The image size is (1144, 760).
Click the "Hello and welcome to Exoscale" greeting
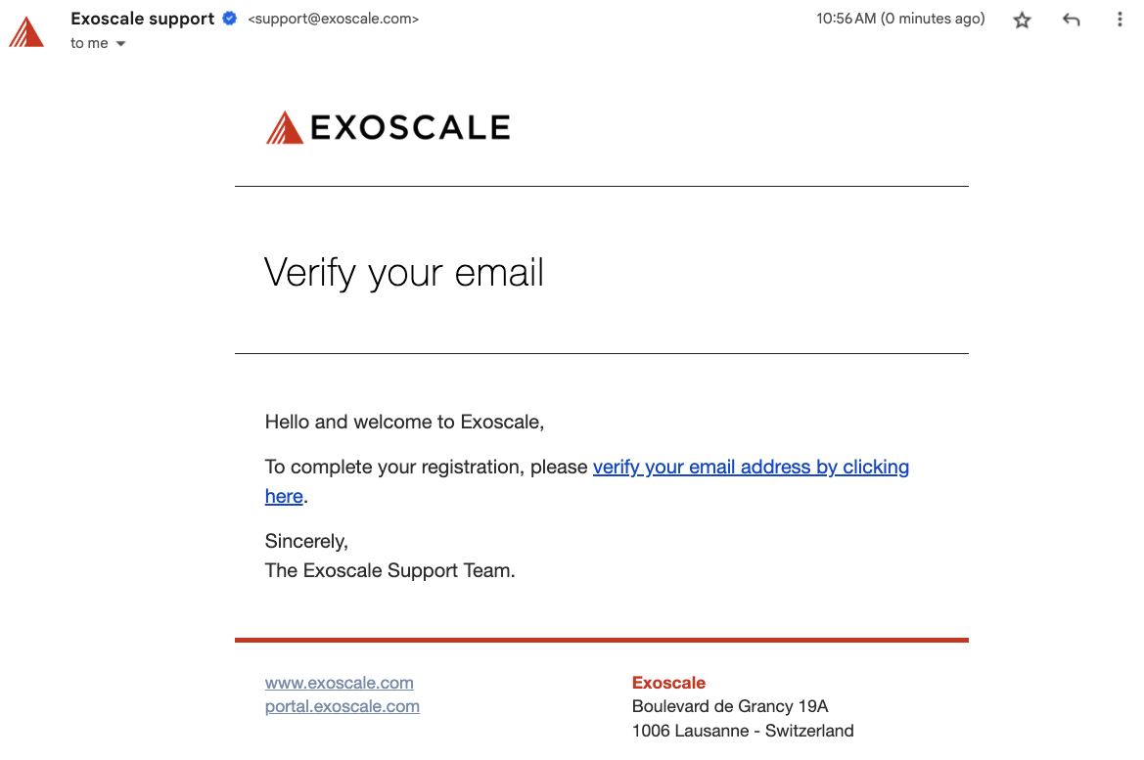(x=404, y=423)
